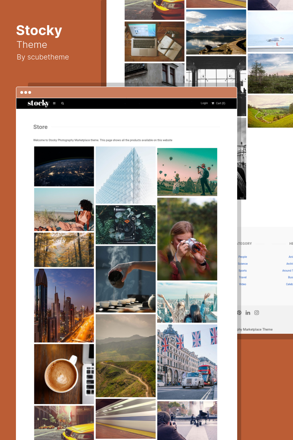This screenshot has width=293, height=440.
Task: Open the woman on beach photo
Action: [64, 209]
